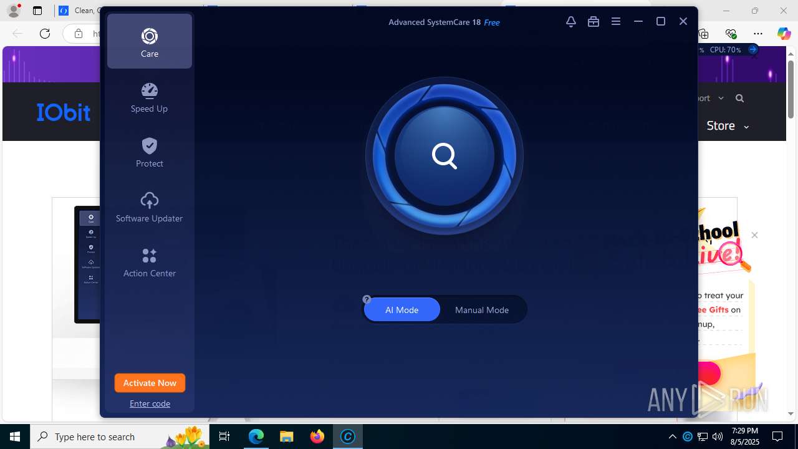The height and width of the screenshot is (449, 798).
Task: Open the Protect section
Action: pos(150,152)
